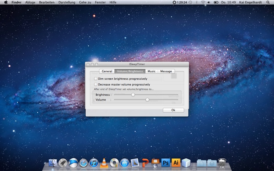Screen dimensions: 274x171
Task: Click the Ok button
Action: click(173, 110)
